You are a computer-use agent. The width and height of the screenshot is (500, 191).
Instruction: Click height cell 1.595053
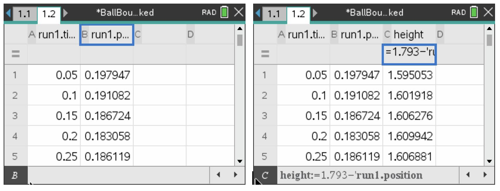coord(409,75)
